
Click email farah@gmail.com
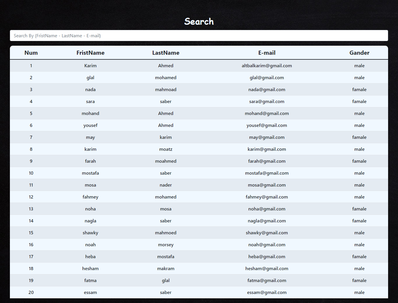coord(267,161)
